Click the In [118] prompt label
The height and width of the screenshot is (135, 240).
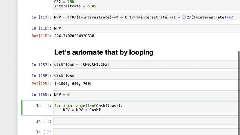41,28
